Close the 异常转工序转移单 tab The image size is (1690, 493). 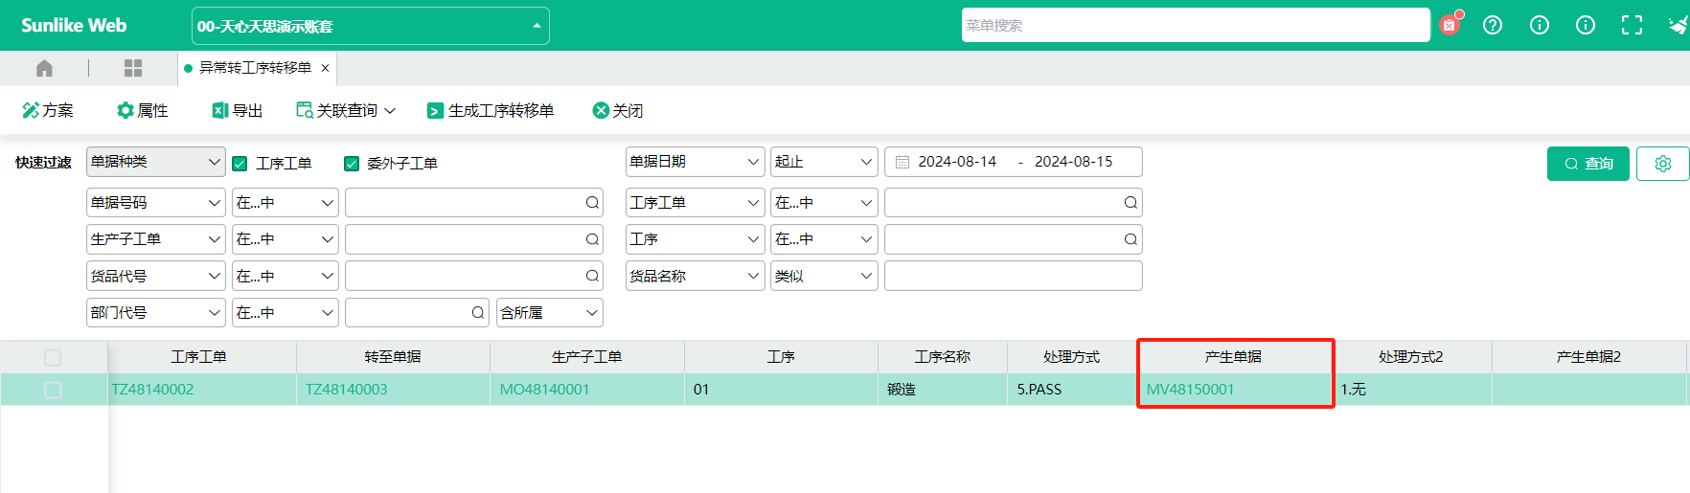[x=326, y=68]
